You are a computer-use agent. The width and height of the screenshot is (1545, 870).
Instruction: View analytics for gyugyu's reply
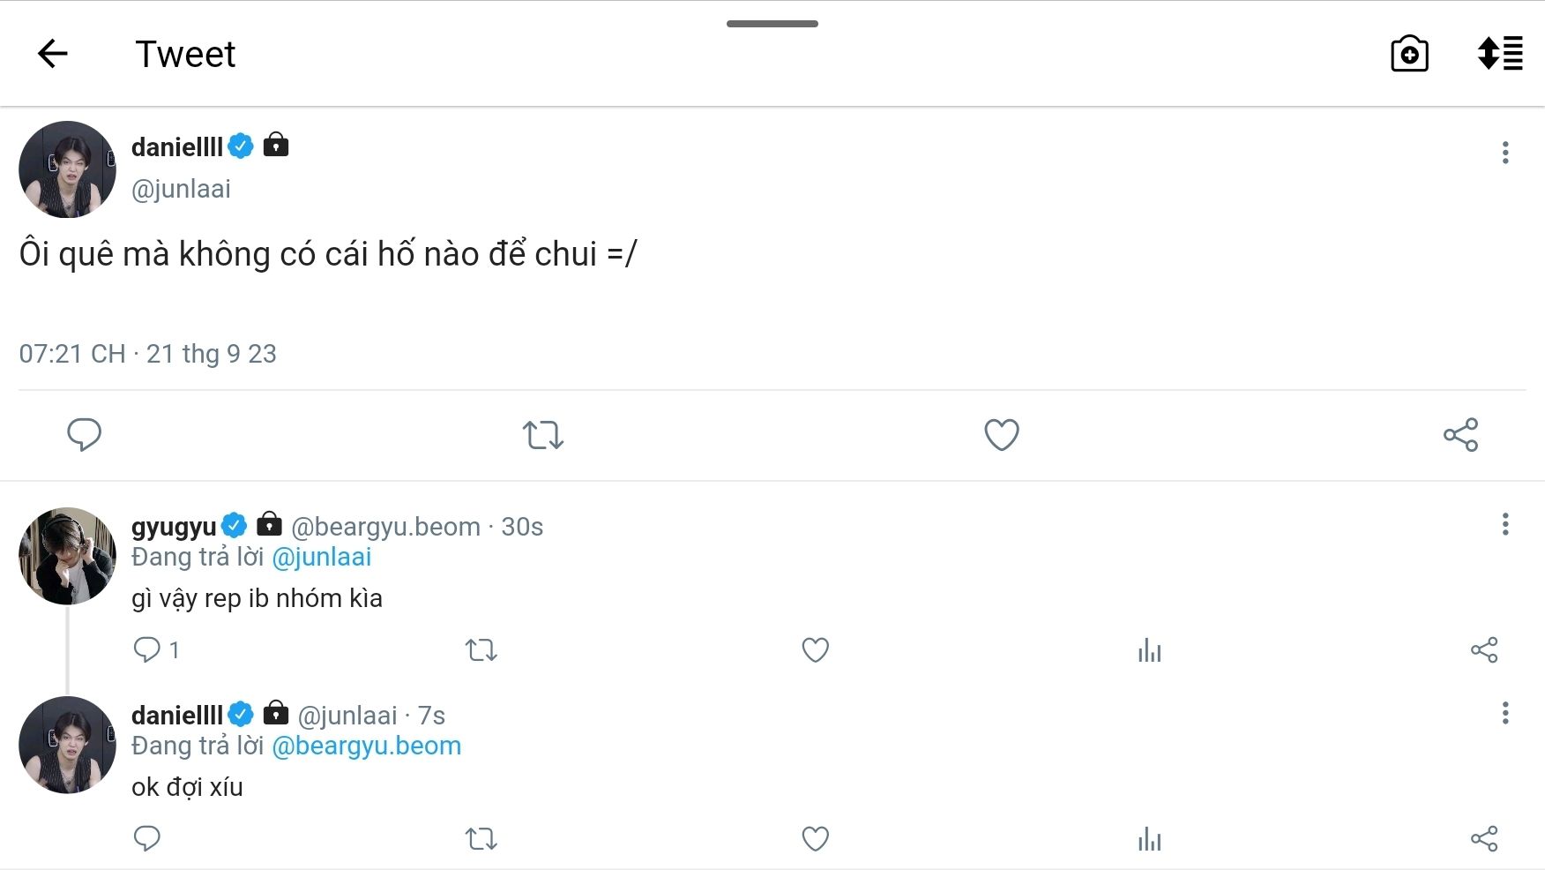click(x=1149, y=651)
